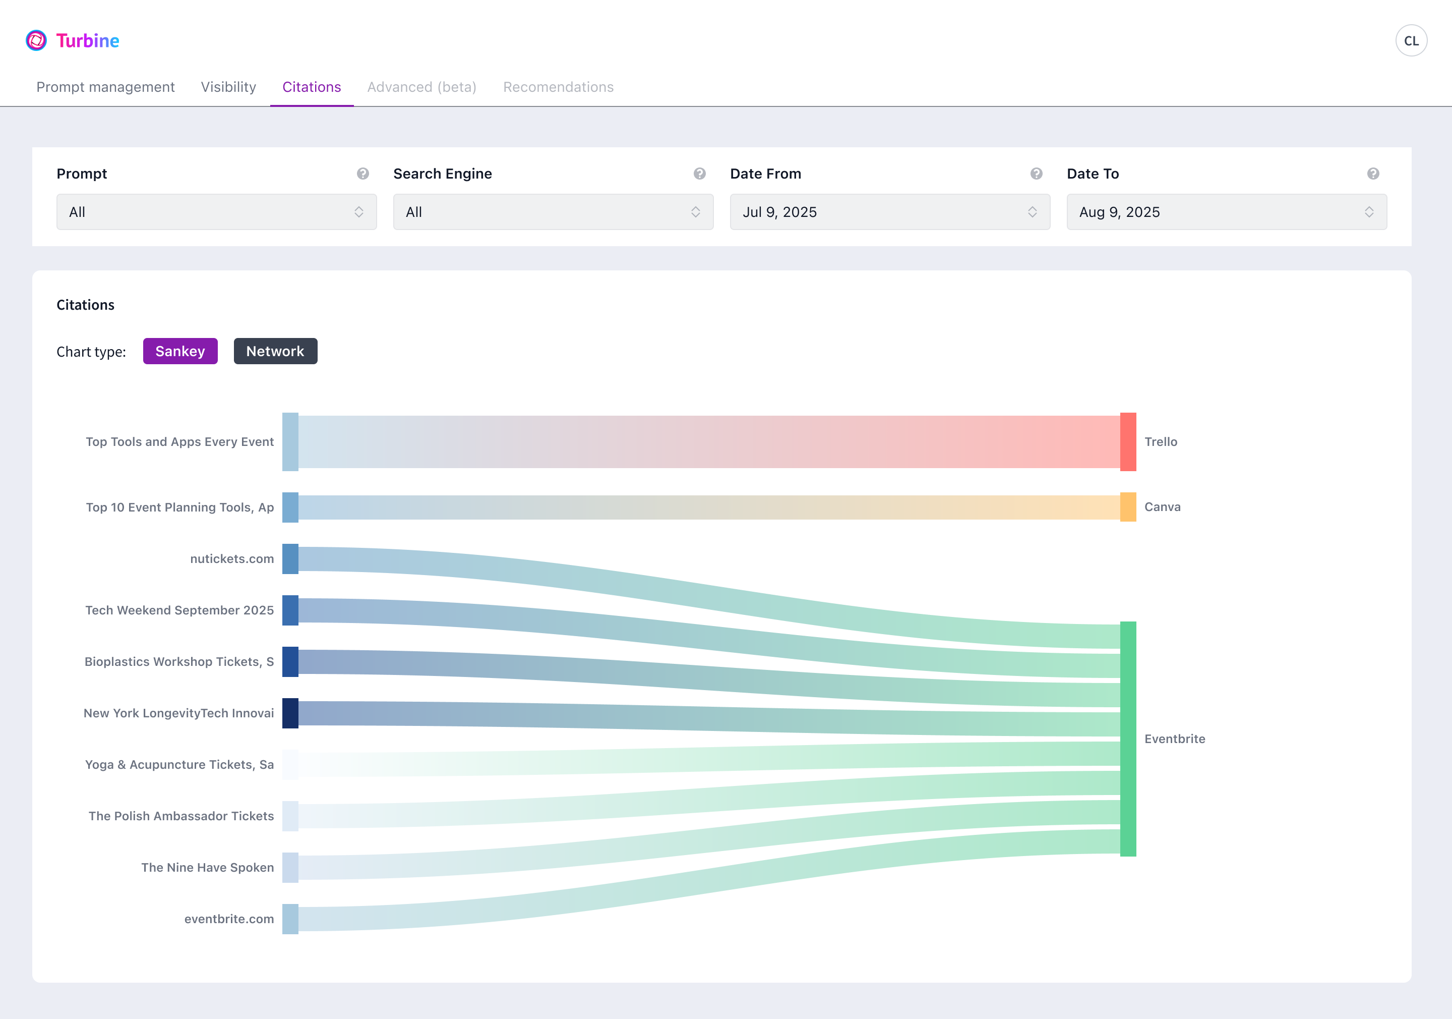Click the nutickets.com source node
The width and height of the screenshot is (1452, 1019).
290,559
